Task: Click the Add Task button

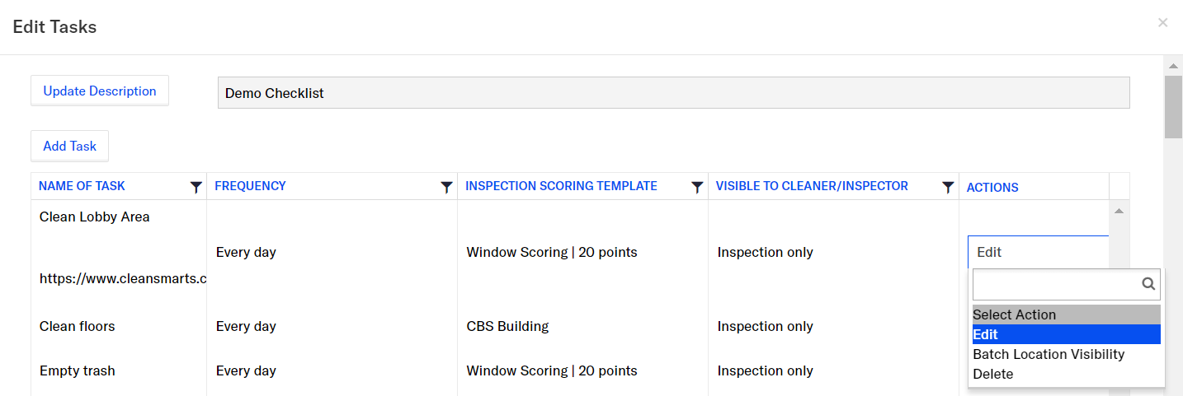Action: click(x=70, y=146)
